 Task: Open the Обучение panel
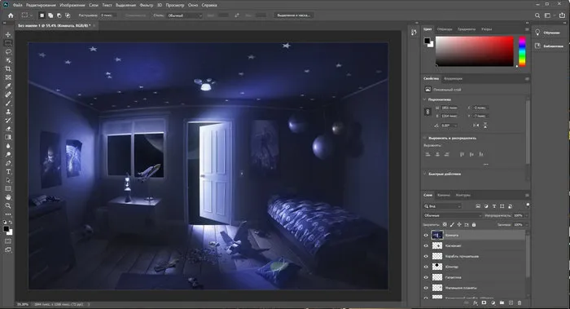(548, 33)
